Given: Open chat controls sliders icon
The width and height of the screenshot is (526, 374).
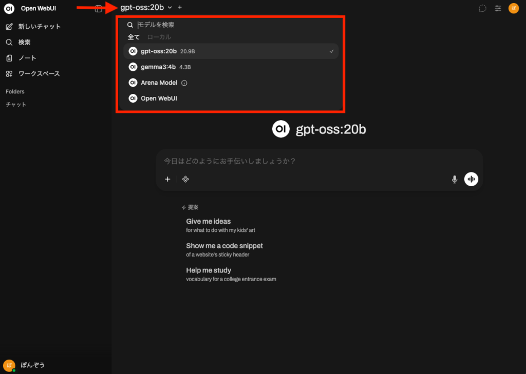Looking at the screenshot, I should pyautogui.click(x=498, y=8).
